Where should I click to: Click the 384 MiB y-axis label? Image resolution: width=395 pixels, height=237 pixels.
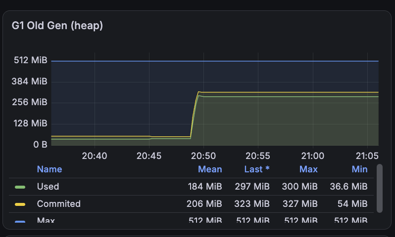[x=30, y=81]
